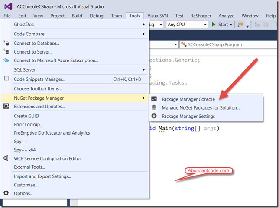Click the Azure Subscription cloud icon
This screenshot has height=208, width=279.
(6, 60)
